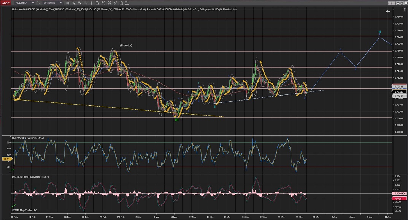
Task: Click the cyan iii wave label on projection
Action: tap(379, 32)
